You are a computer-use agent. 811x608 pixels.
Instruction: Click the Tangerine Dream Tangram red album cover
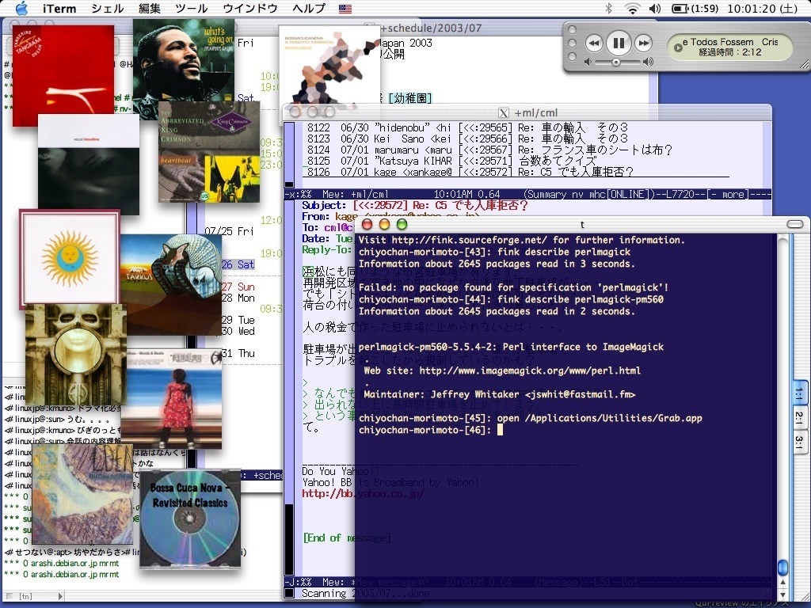63,76
